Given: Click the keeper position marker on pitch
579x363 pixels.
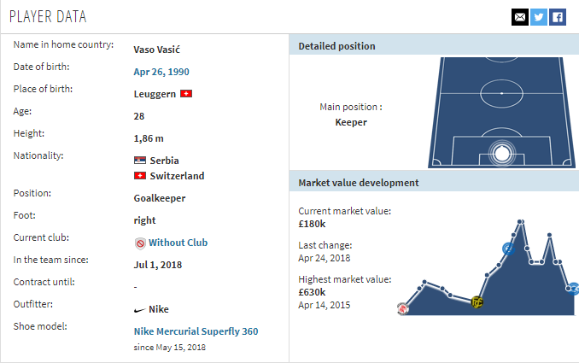Looking at the screenshot, I should pyautogui.click(x=501, y=154).
